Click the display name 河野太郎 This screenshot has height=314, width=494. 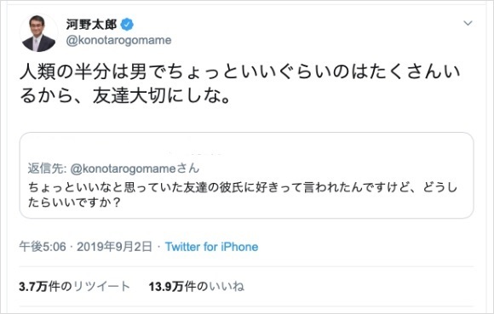91,25
